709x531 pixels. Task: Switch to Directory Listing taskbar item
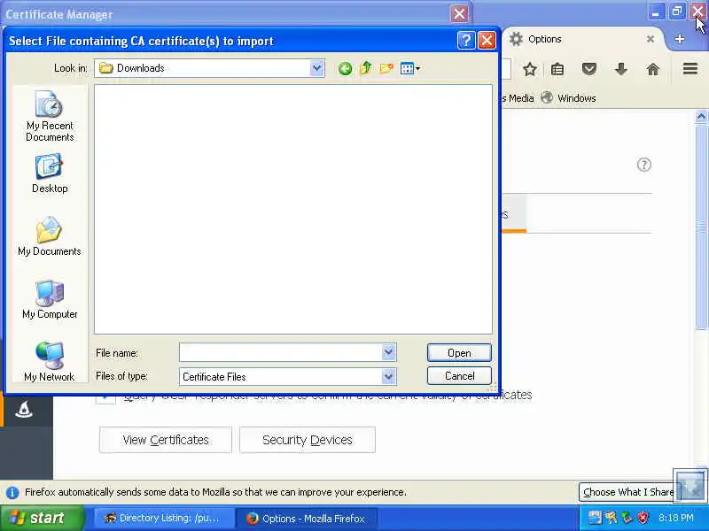tap(163, 519)
